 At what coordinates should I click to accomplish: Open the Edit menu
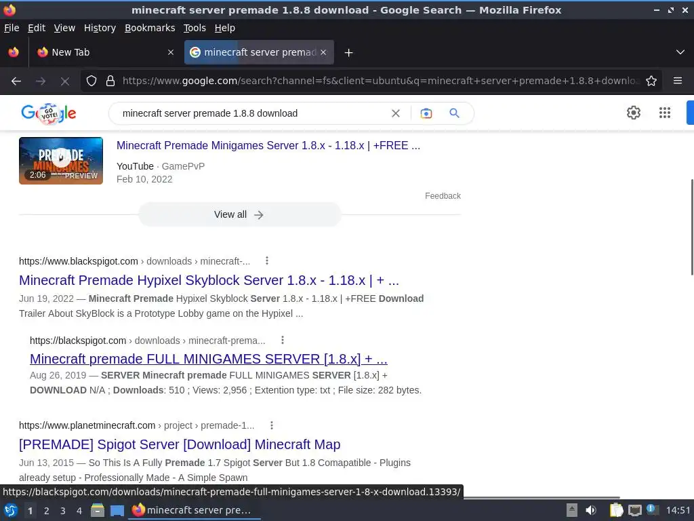pos(37,28)
